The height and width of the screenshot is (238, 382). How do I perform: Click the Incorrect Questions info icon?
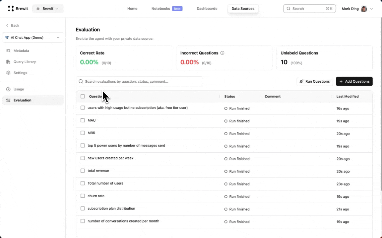click(222, 53)
